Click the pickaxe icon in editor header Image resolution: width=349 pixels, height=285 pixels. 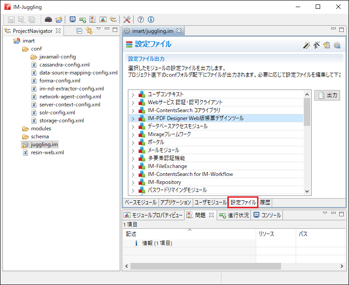(317, 45)
